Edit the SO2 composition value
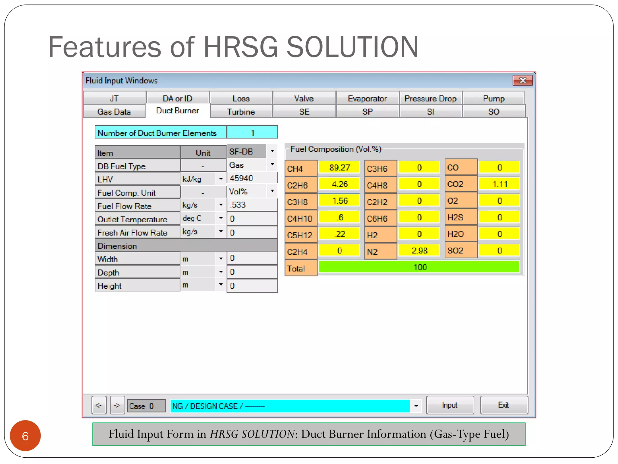 [x=499, y=250]
